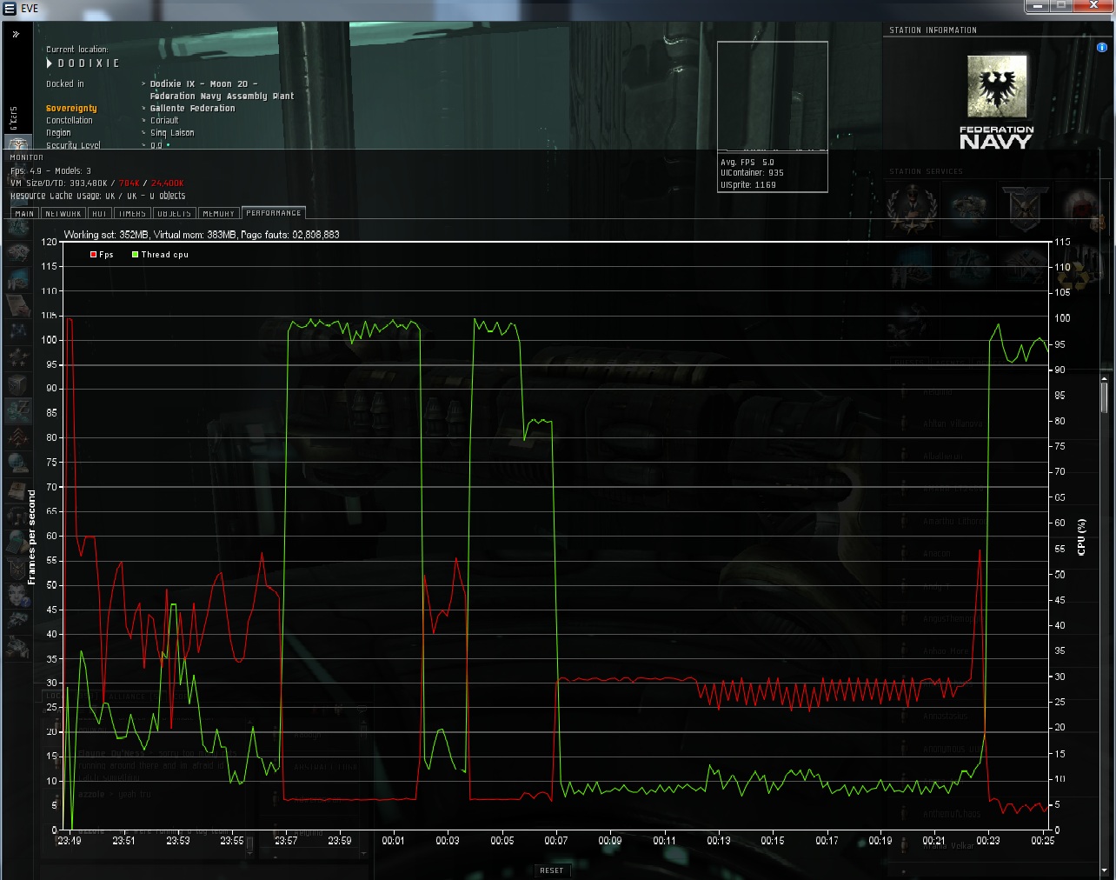1116x880 pixels.
Task: Click the green Thread cpu legend swatch
Action: click(135, 255)
